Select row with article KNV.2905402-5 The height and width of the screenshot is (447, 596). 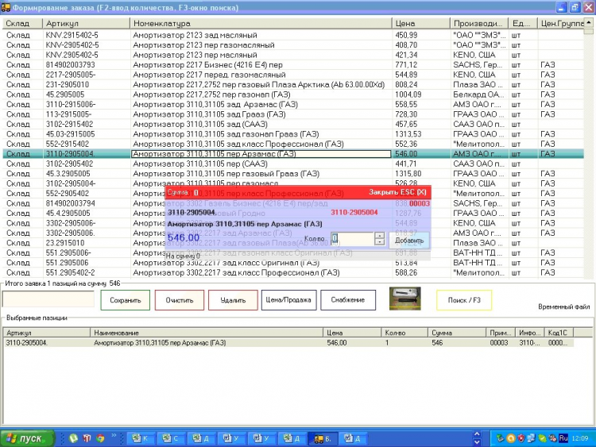[293, 55]
